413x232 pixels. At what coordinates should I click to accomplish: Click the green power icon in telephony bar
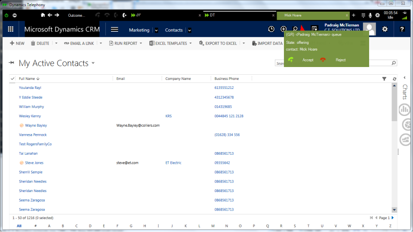point(6,15)
